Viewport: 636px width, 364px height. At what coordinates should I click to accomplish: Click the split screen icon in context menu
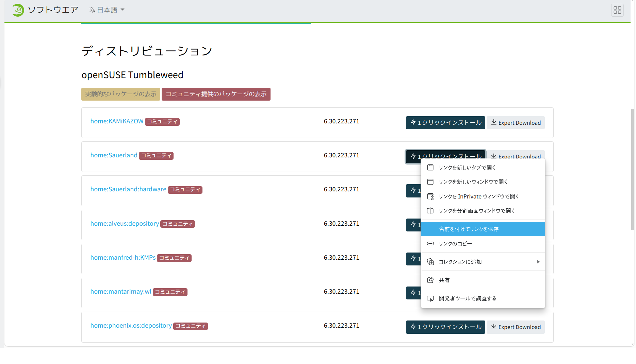(x=430, y=211)
